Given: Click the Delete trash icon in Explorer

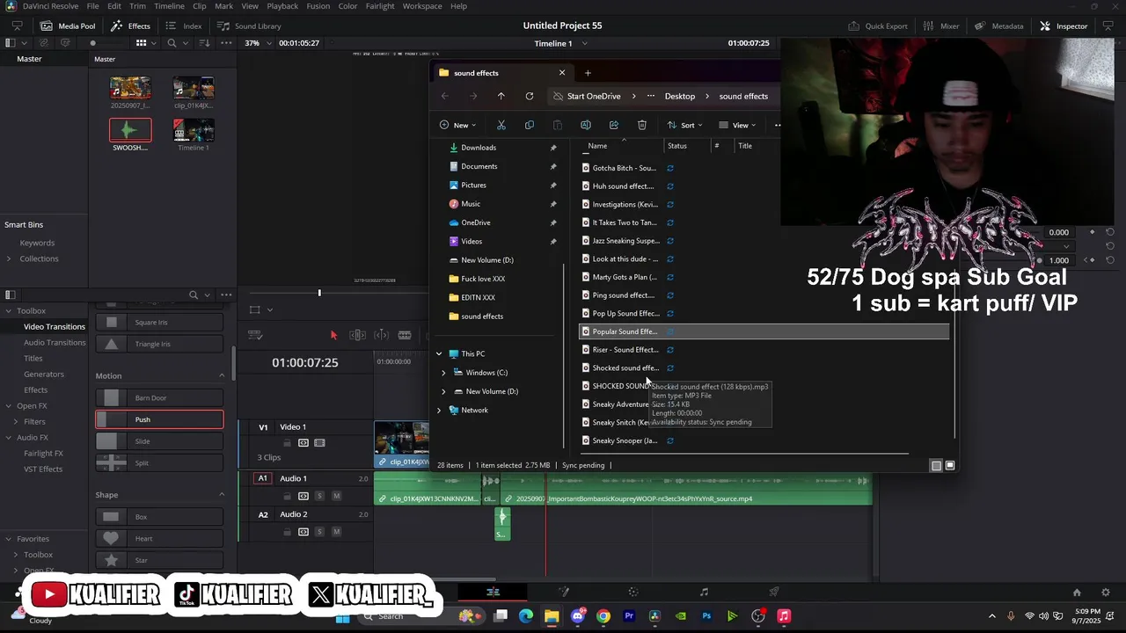Looking at the screenshot, I should tap(642, 125).
